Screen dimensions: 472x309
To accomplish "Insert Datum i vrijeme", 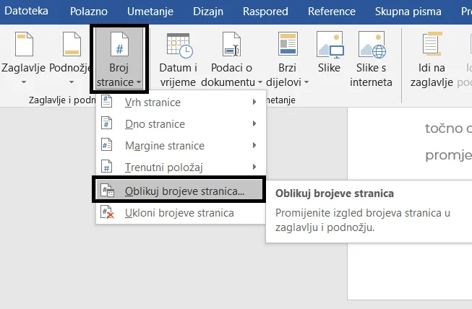I will coord(179,58).
